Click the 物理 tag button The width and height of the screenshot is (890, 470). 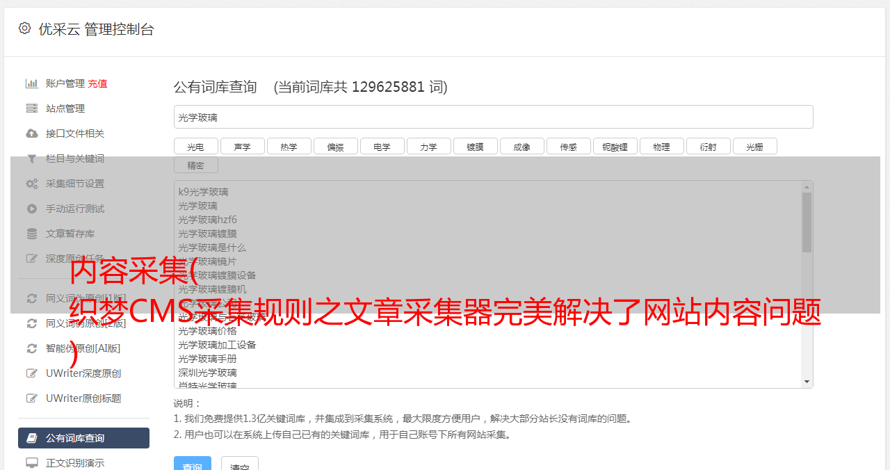tap(661, 146)
